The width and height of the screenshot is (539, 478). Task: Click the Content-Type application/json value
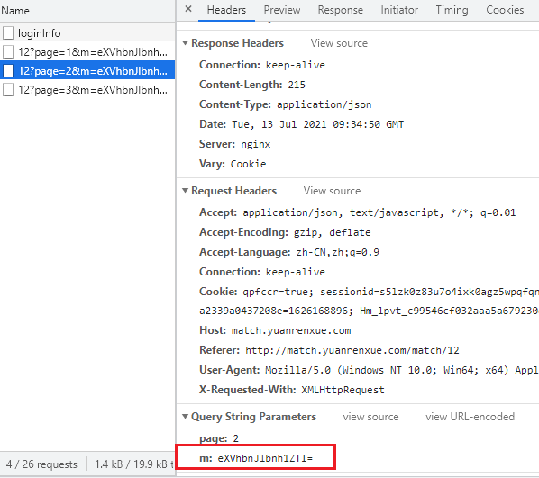click(324, 104)
